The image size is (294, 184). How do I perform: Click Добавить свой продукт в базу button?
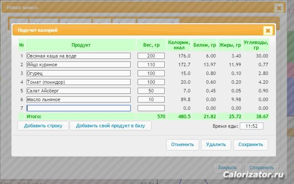pos(111,126)
